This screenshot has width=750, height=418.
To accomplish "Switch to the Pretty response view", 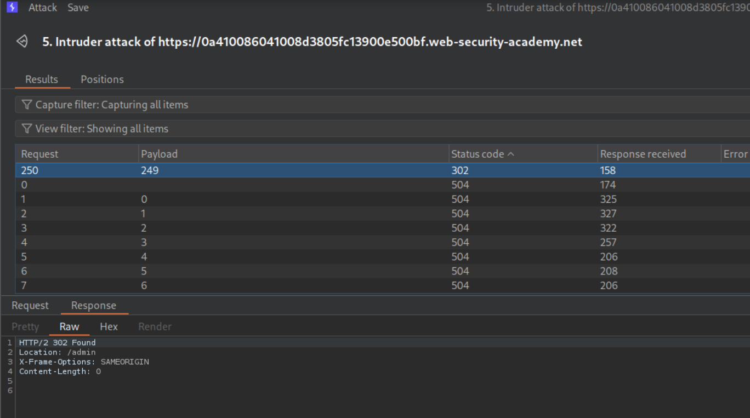I will (x=25, y=327).
